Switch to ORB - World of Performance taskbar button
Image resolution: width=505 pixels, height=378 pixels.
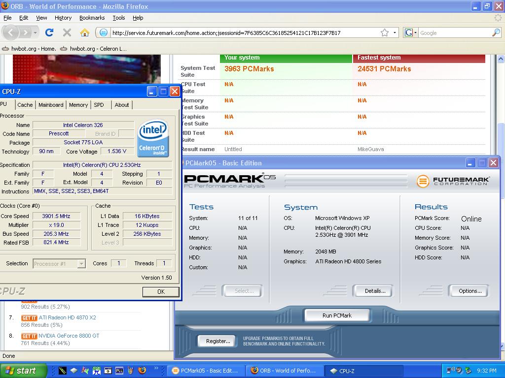(x=286, y=371)
